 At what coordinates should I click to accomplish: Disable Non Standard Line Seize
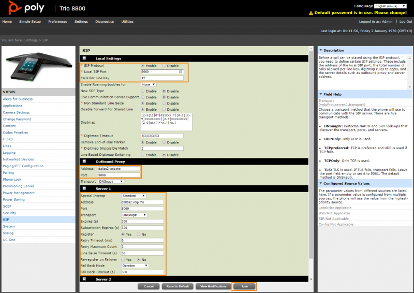coord(164,103)
